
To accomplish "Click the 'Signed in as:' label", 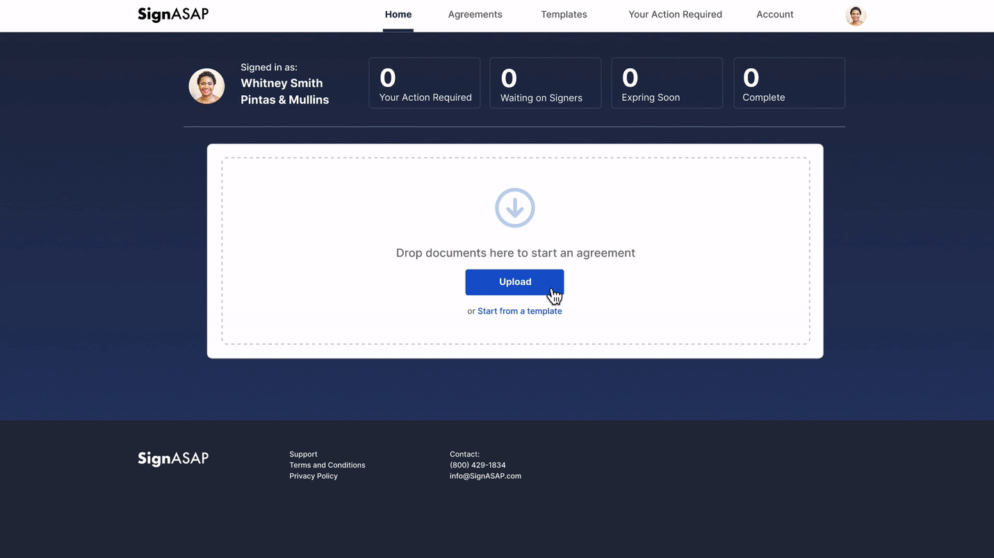I will (269, 67).
